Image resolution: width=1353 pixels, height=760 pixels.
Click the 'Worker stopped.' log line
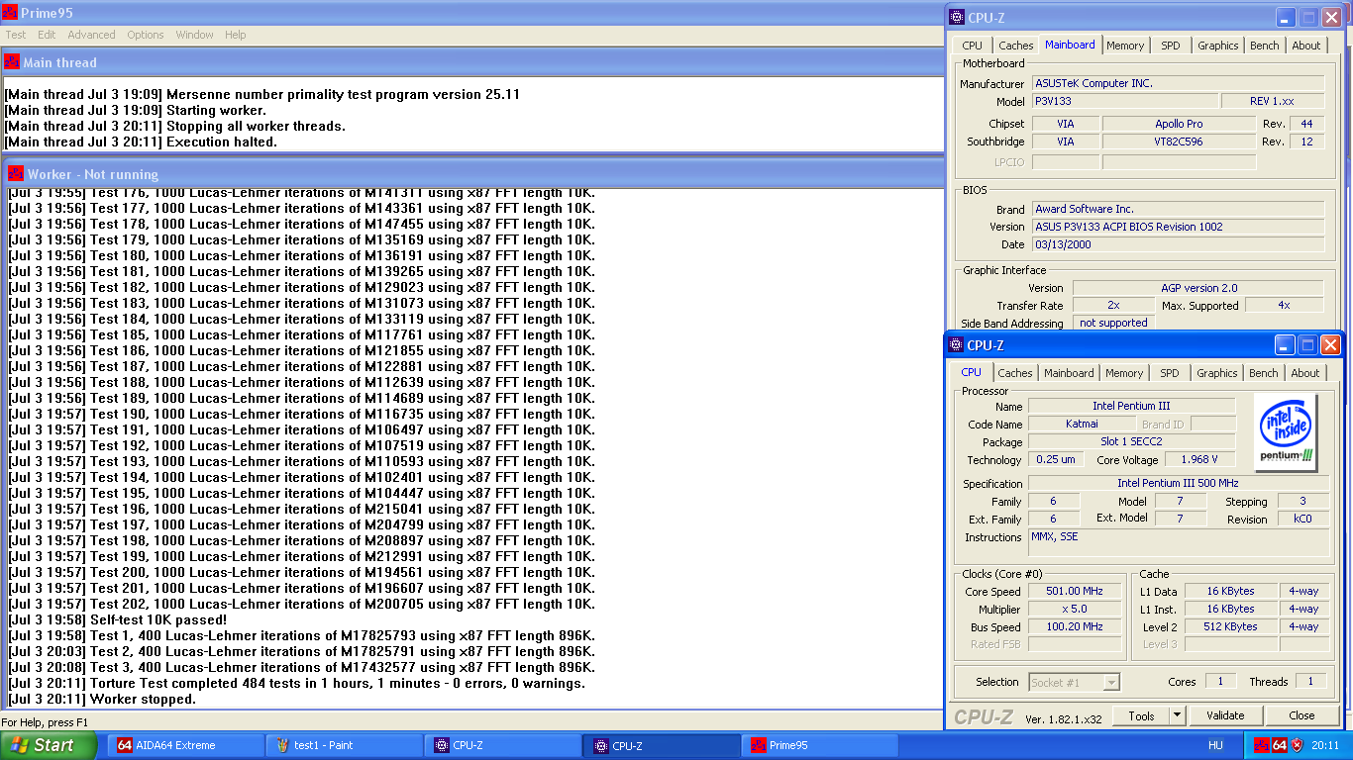pos(102,699)
